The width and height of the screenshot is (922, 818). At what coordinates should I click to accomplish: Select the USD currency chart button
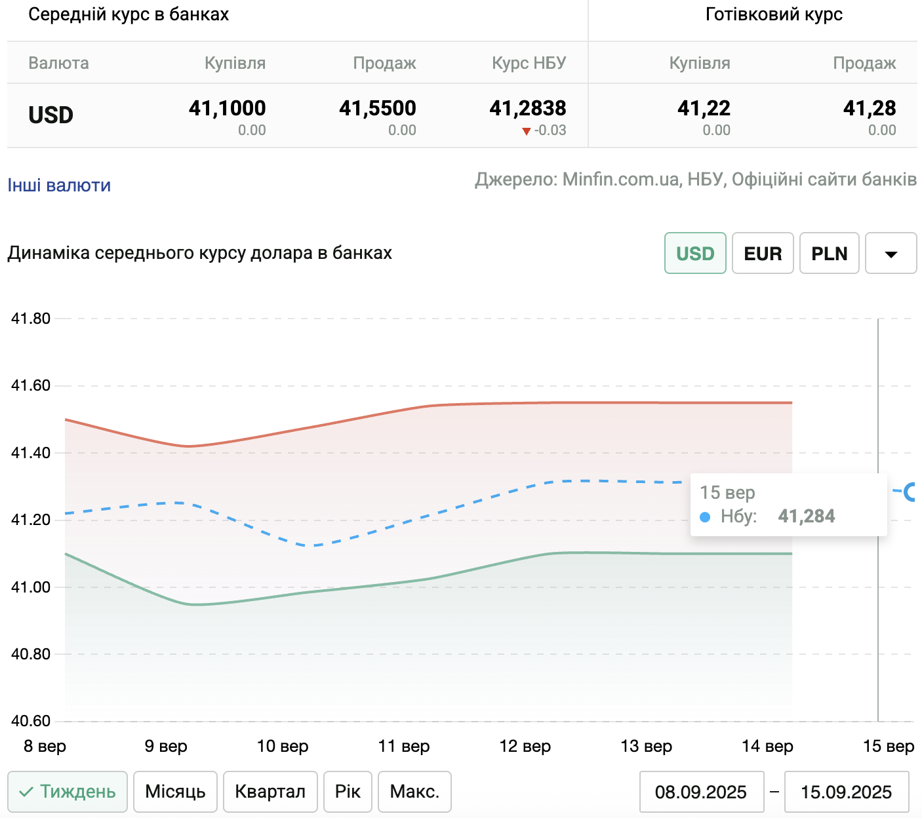pos(694,254)
